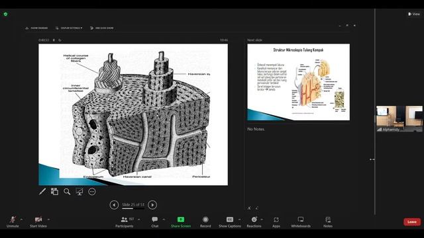The image size is (424, 238).
Task: Open the see all slides grid
Action: (x=54, y=192)
